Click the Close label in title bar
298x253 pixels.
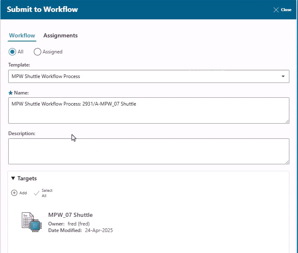pyautogui.click(x=286, y=10)
